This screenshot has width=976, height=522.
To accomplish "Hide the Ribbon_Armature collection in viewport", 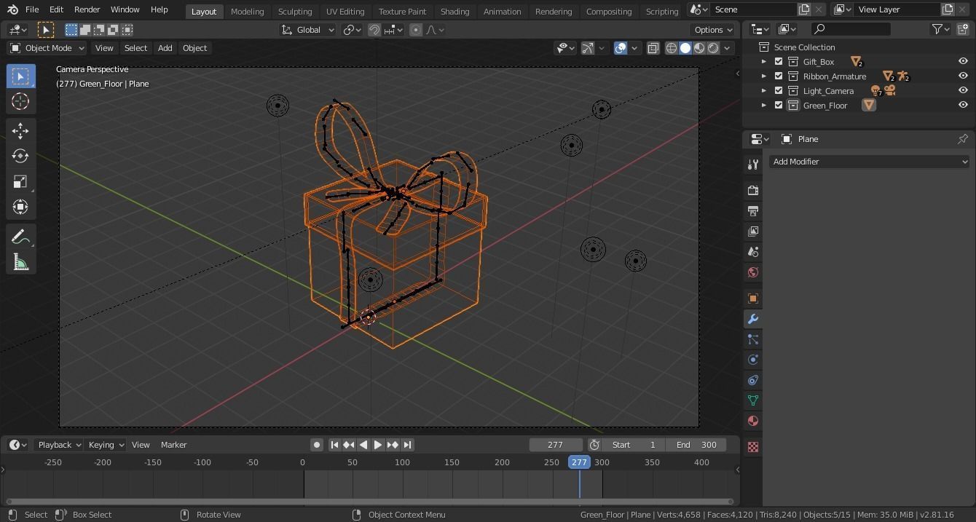I will [x=963, y=76].
